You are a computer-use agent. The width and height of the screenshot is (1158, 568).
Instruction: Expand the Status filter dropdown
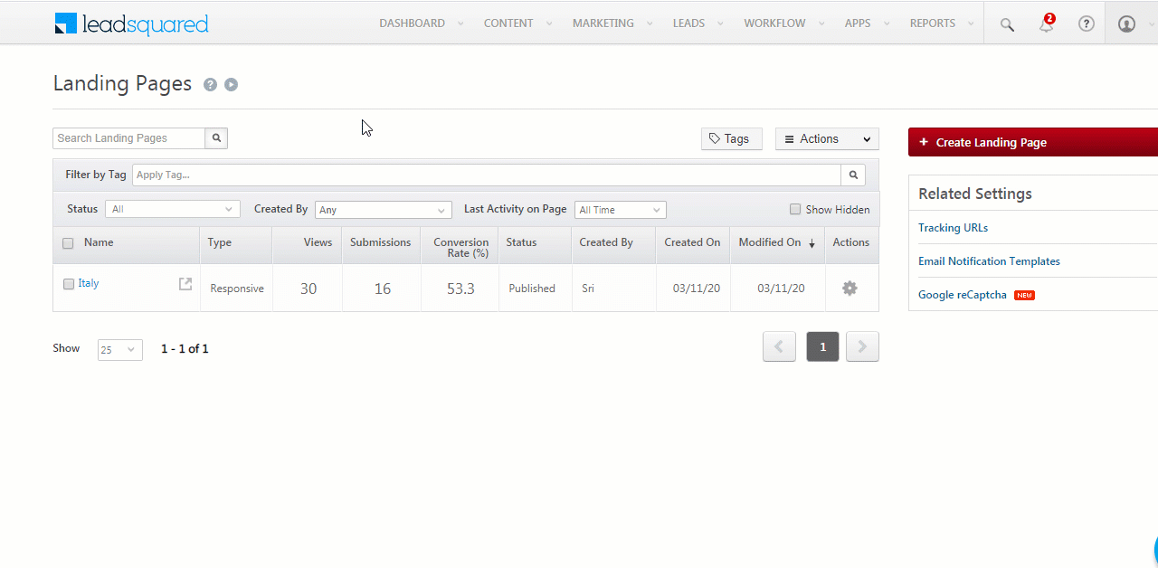pyautogui.click(x=172, y=210)
